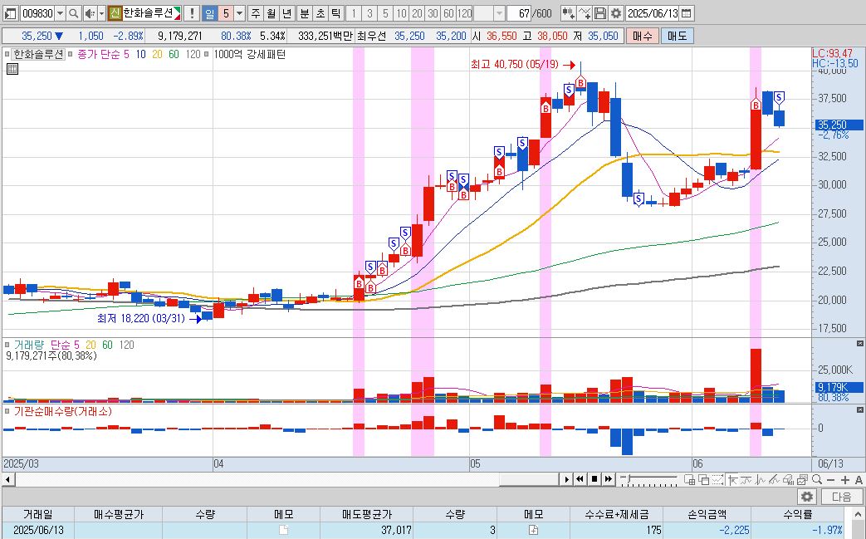Stop chart replay with the square button

pos(594,479)
